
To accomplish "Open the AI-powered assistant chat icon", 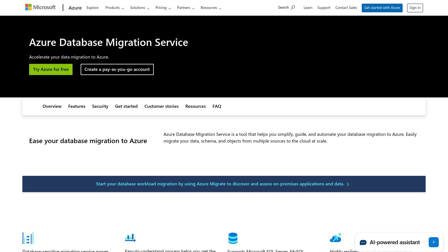I will (x=363, y=242).
